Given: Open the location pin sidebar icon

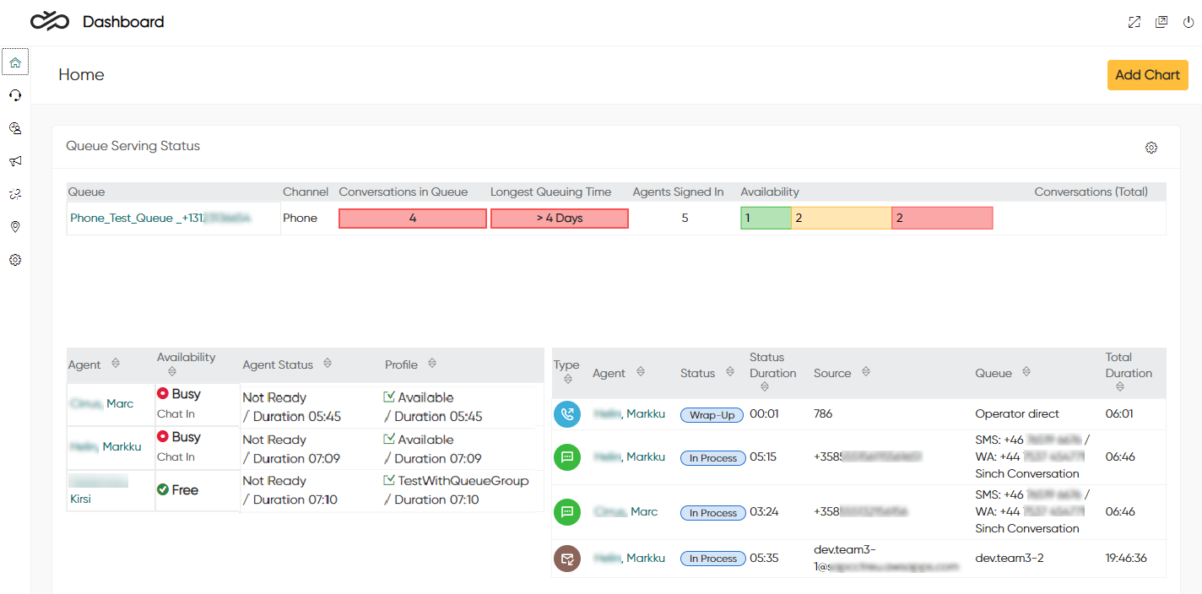Looking at the screenshot, I should (15, 227).
